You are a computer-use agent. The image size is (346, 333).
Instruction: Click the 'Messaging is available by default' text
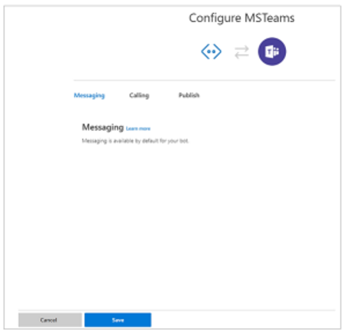135,141
